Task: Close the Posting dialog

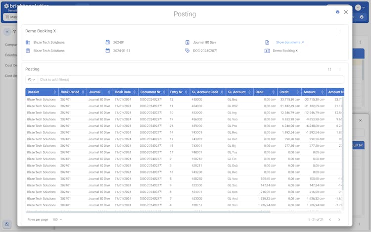Action: [x=346, y=12]
